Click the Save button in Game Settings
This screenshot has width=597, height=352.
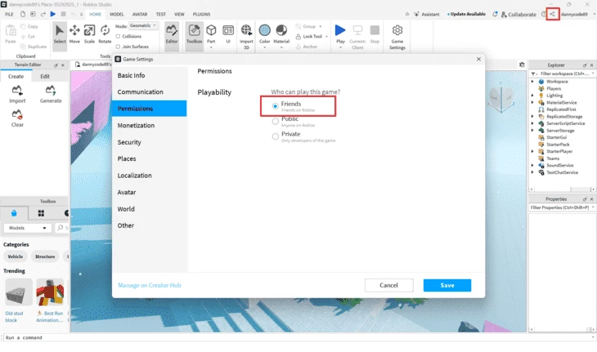447,285
